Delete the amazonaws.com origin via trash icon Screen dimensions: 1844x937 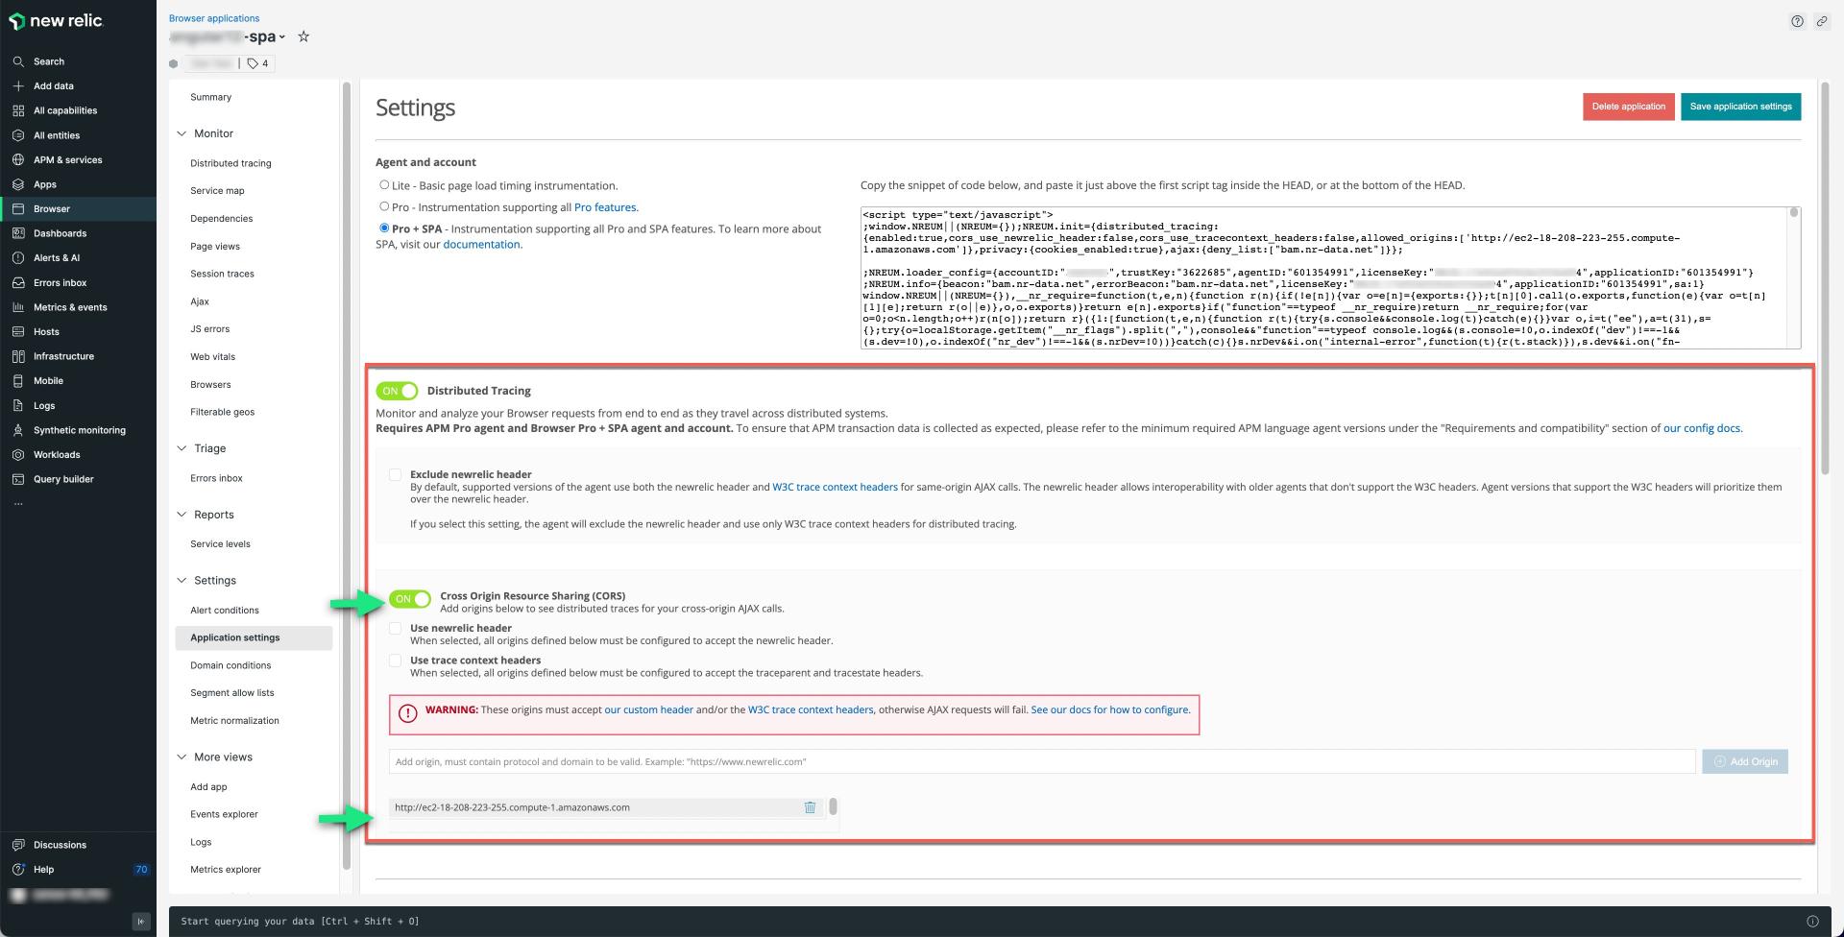pyautogui.click(x=810, y=807)
